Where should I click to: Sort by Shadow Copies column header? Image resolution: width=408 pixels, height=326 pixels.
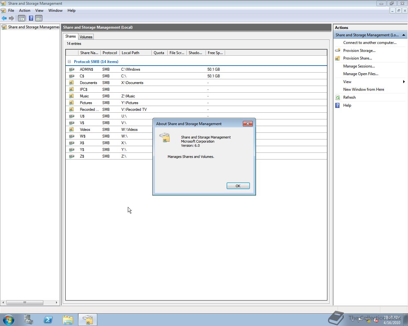196,53
